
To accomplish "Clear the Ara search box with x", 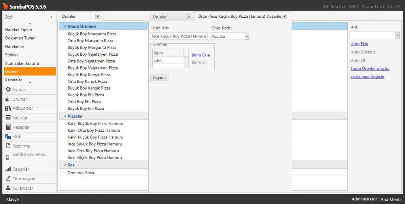I will coord(397,36).
